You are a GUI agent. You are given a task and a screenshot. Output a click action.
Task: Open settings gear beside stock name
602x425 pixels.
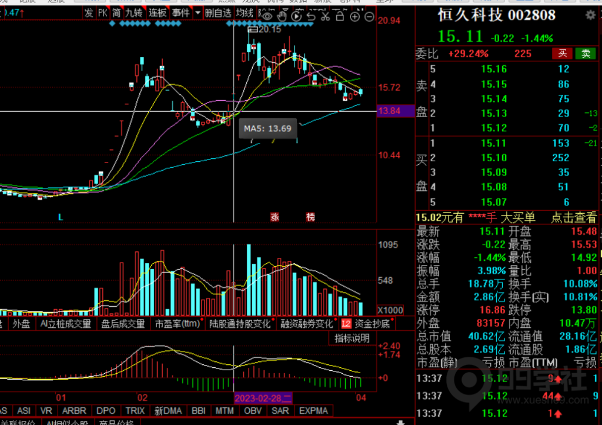click(x=590, y=16)
